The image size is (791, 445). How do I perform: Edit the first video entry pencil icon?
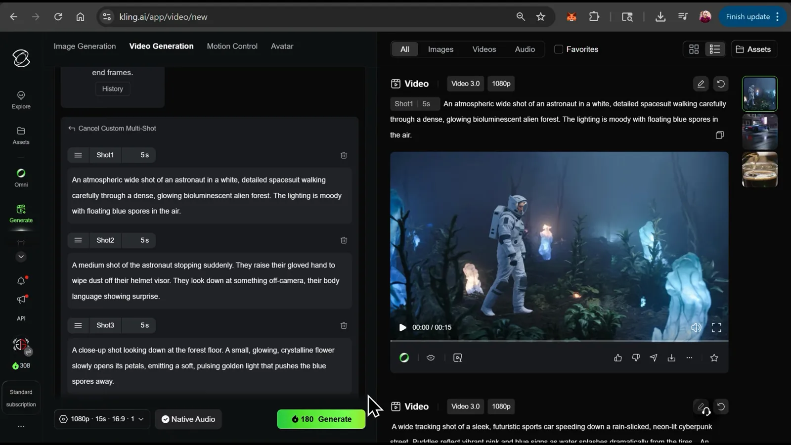coord(701,84)
